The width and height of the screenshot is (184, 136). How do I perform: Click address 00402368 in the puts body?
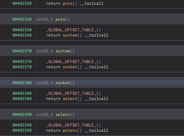point(22,35)
